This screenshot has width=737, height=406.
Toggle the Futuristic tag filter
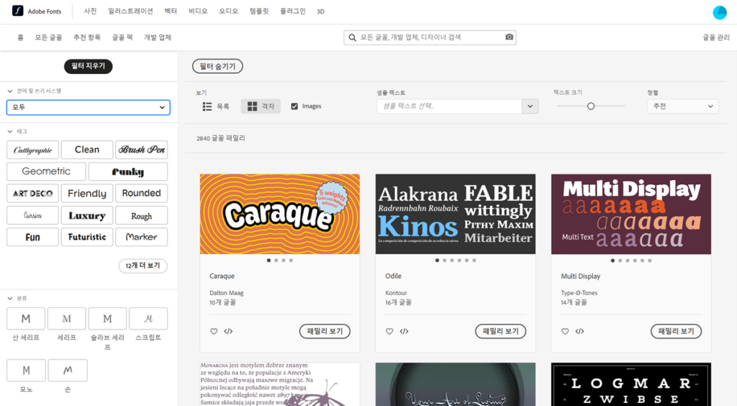87,237
